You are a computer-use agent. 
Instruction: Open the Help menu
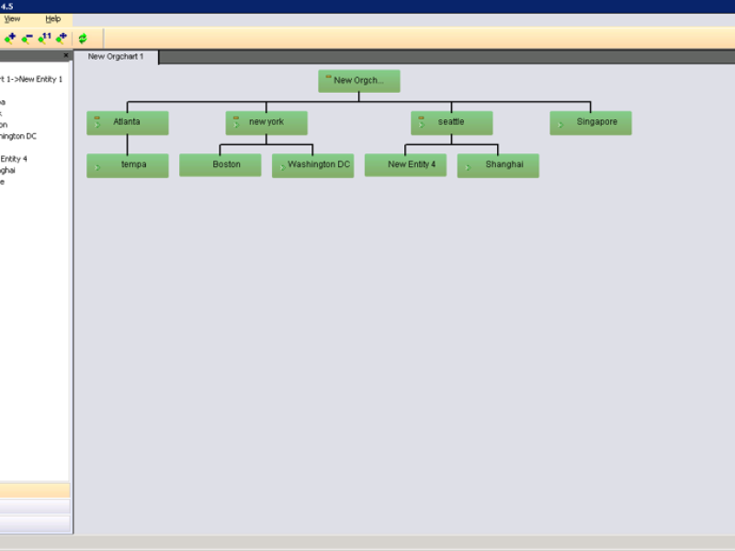(53, 19)
